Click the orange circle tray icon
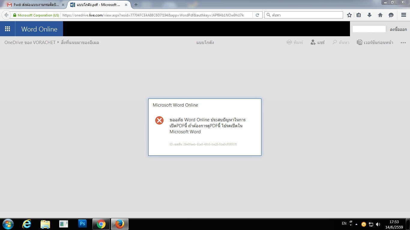 (364, 224)
